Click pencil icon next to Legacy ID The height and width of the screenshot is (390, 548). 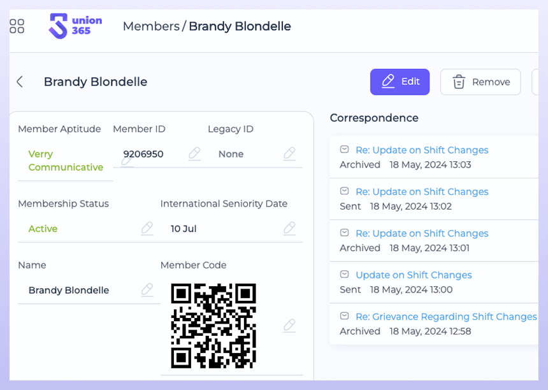click(289, 154)
